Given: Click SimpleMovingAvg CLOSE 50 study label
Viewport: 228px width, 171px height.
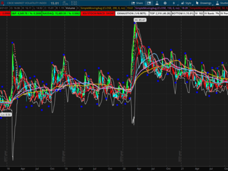Looking at the screenshot, I should coord(209,8).
